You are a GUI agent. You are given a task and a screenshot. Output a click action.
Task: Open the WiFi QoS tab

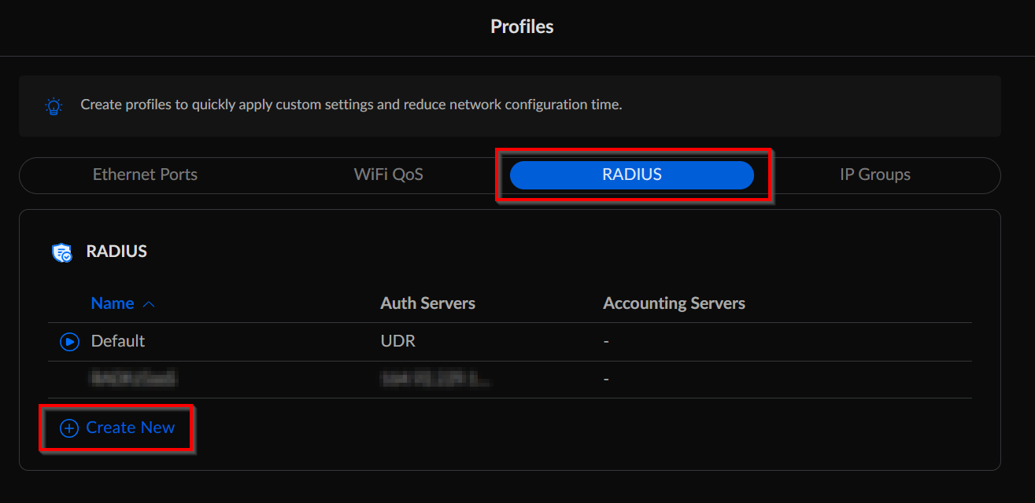[x=388, y=174]
